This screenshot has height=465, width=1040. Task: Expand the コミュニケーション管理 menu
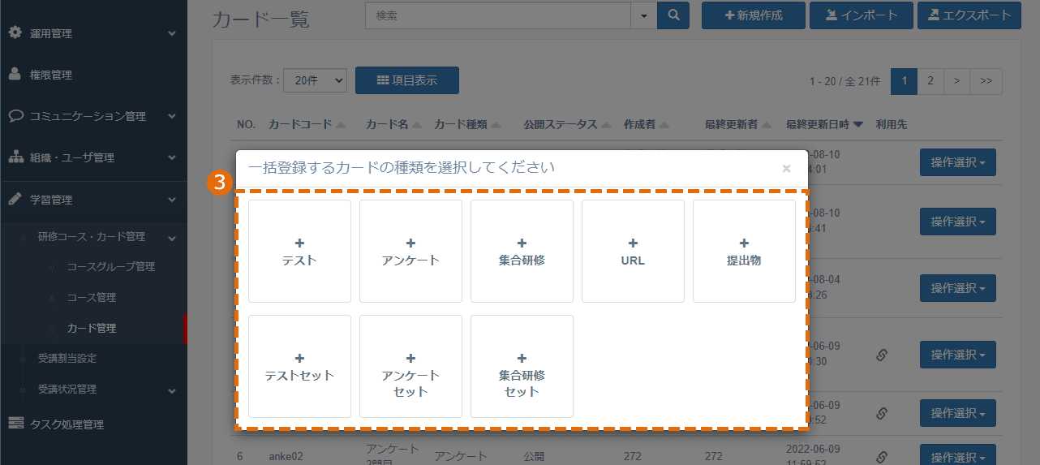93,116
